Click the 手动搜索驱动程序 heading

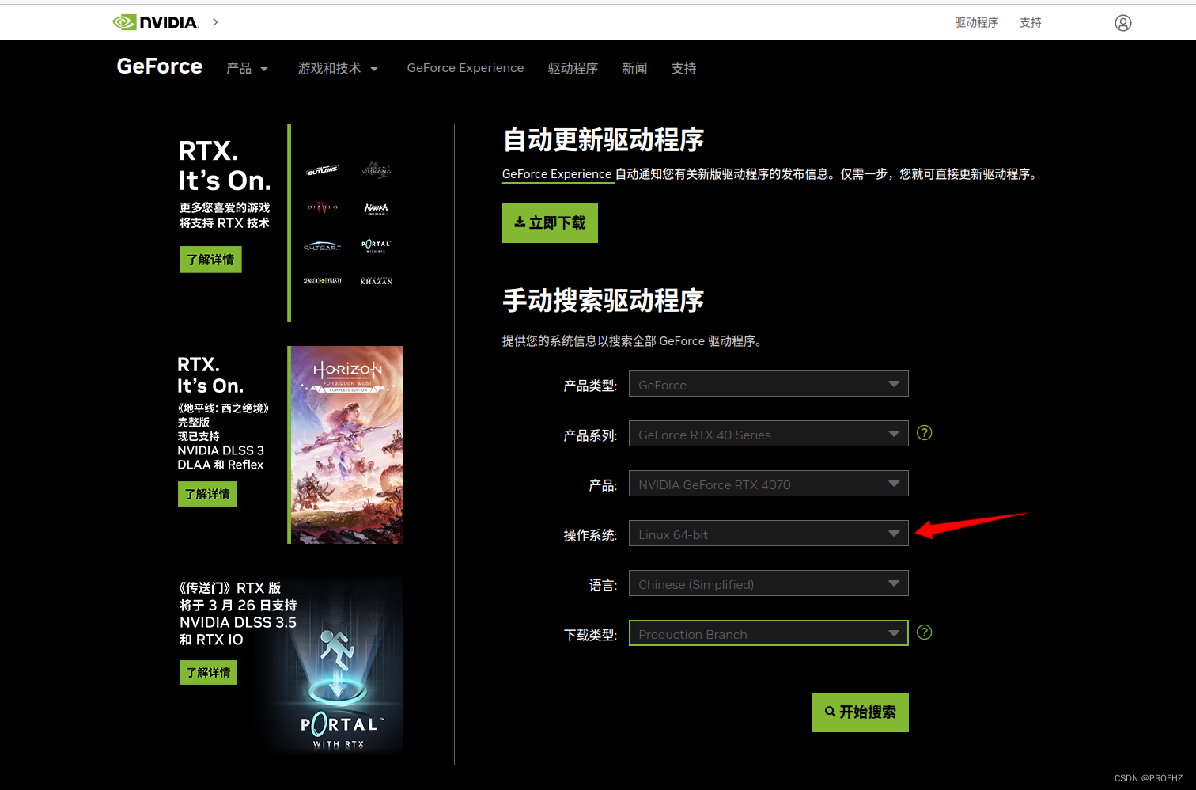click(604, 301)
